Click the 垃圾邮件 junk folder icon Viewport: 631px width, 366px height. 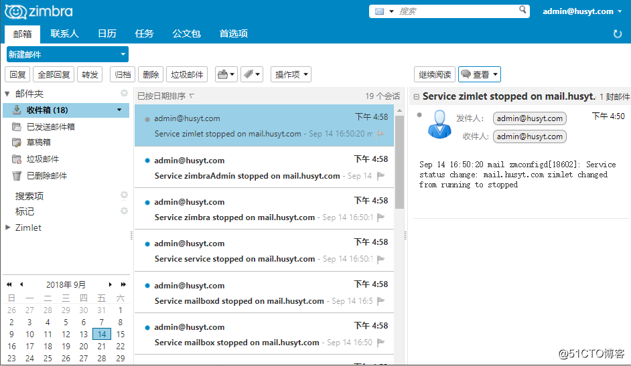[17, 159]
